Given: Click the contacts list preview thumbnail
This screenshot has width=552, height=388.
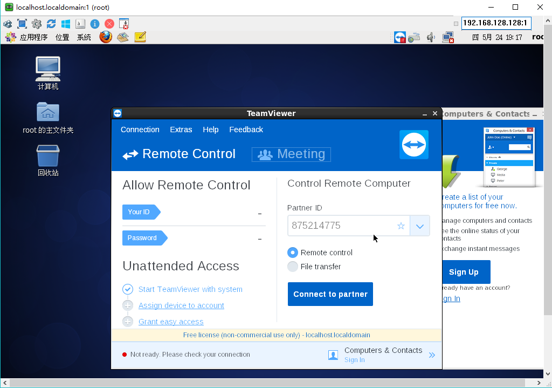Looking at the screenshot, I should [x=509, y=157].
